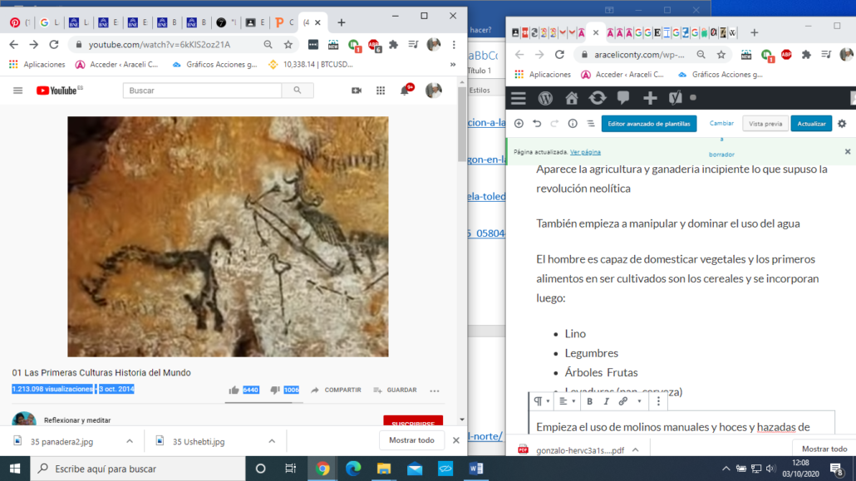Screen dimensions: 856x481
Task: Redo the edit in WordPress editor
Action: (554, 124)
